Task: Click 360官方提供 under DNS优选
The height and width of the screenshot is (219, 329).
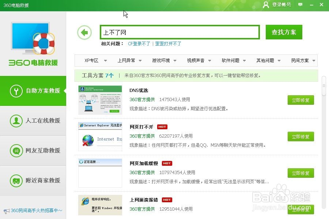Action: pos(142,100)
